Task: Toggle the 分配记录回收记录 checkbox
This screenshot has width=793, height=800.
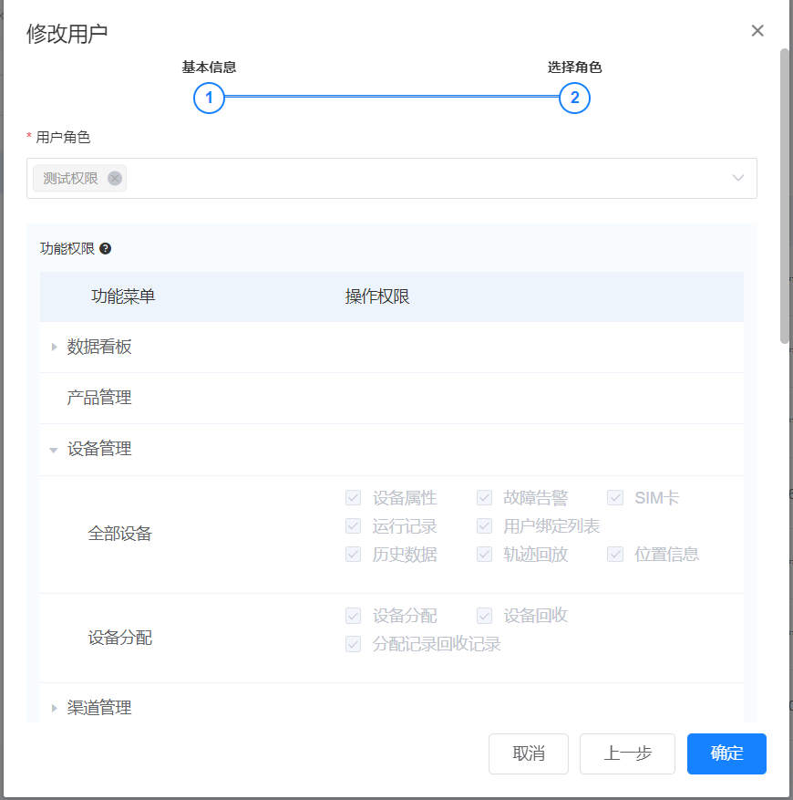Action: point(353,644)
